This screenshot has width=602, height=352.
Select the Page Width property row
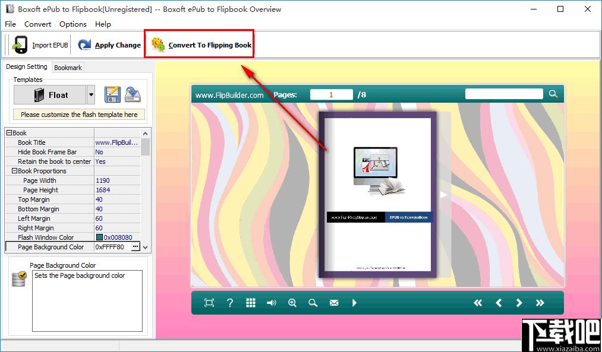click(73, 180)
